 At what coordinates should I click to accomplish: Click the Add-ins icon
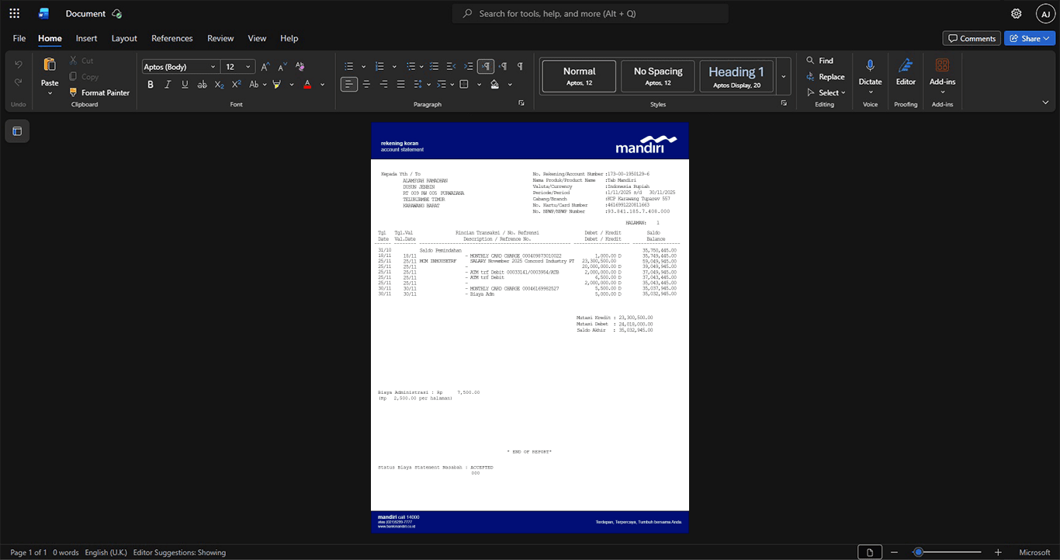point(942,65)
